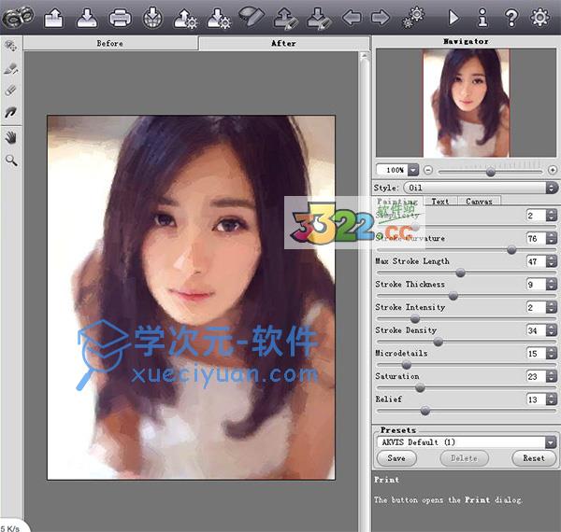Show program info via the i icon
Viewport: 561px width, 532px height.
click(x=482, y=18)
